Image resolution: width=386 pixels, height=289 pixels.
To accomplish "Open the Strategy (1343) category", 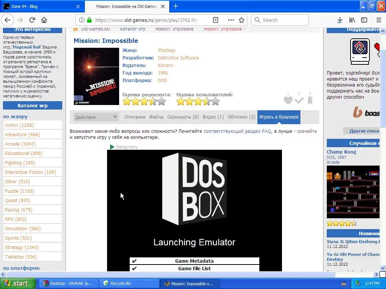I will 21,248.
